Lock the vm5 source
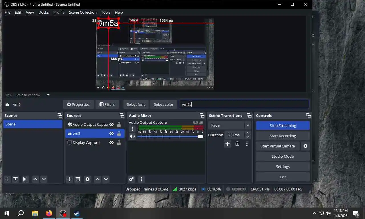Image resolution: width=365 pixels, height=219 pixels. (119, 133)
